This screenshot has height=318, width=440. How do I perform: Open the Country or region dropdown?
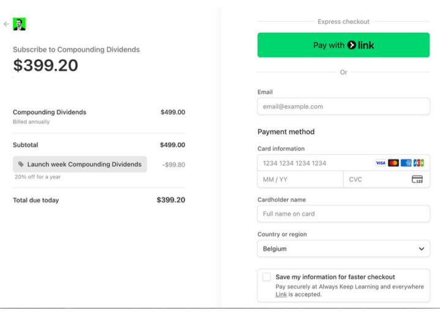343,248
